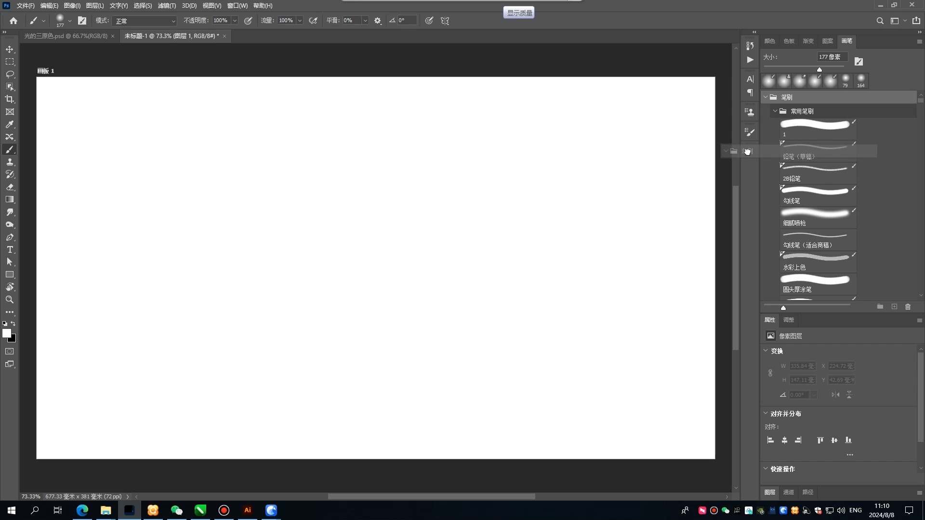925x520 pixels.
Task: Select the Rectangle shape tool
Action: point(10,274)
